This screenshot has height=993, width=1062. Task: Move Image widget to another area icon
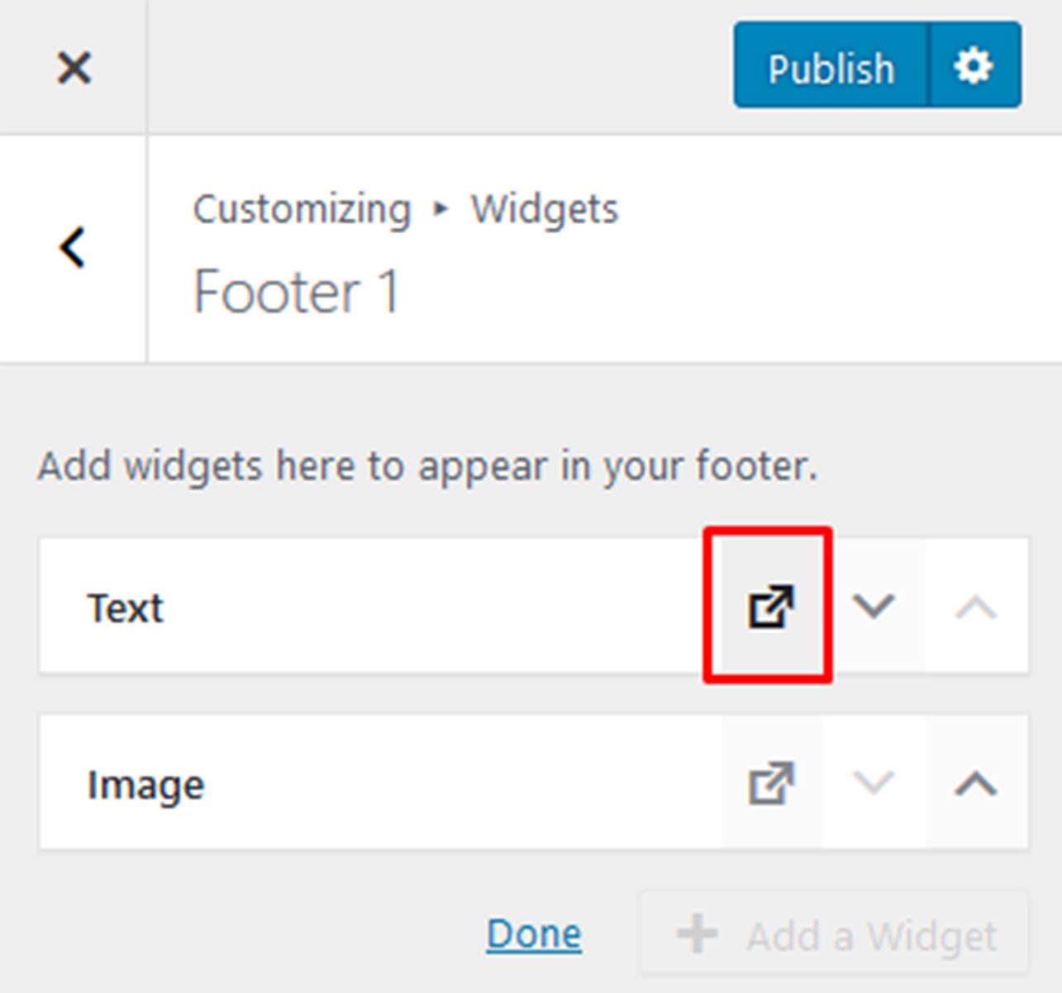click(x=771, y=783)
